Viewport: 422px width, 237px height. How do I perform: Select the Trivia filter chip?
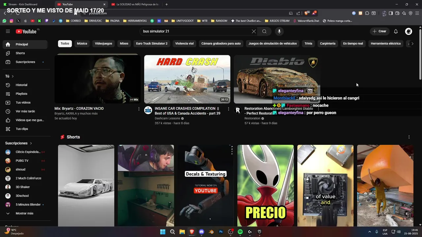(308, 43)
